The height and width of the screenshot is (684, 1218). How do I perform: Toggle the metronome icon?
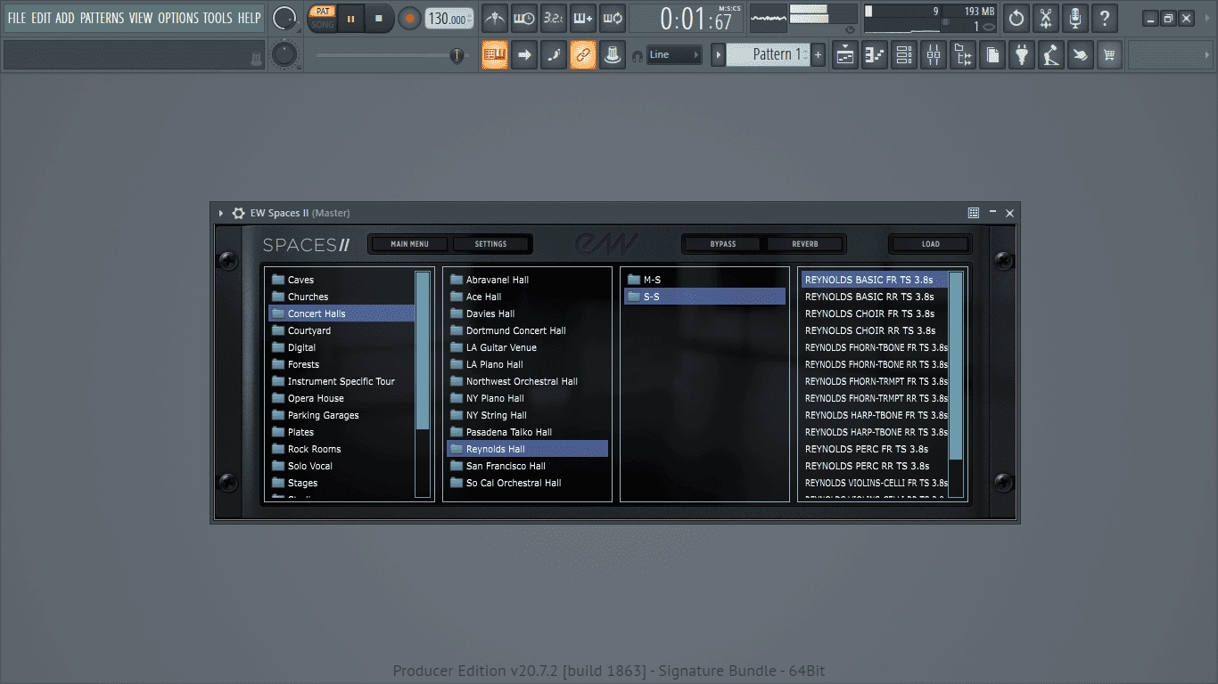click(x=494, y=18)
